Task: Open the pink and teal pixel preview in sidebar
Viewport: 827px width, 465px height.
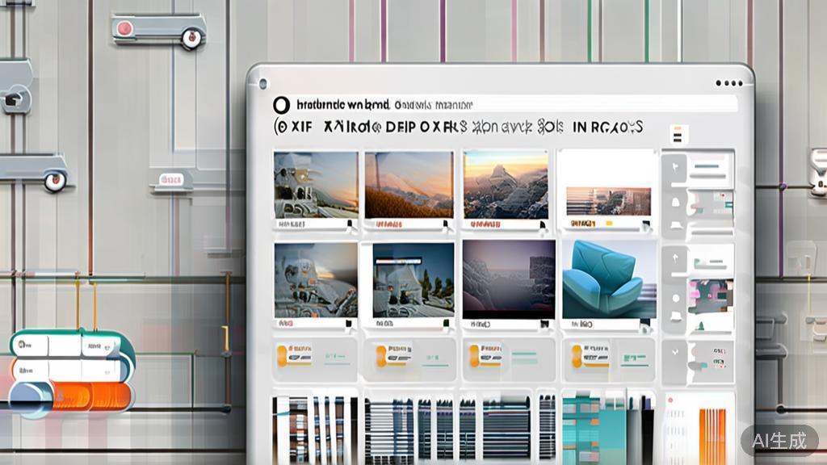Action: (711, 295)
